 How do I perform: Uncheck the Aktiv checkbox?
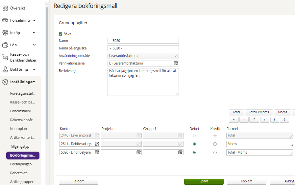click(x=61, y=34)
